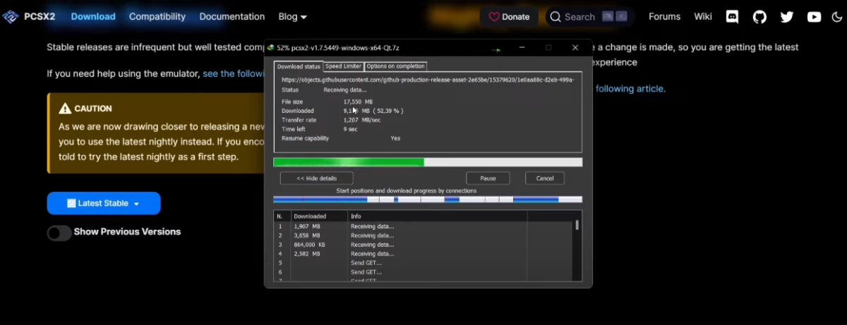Screen dimensions: 847x325
Task: Minimize the download dialog window
Action: coord(522,48)
